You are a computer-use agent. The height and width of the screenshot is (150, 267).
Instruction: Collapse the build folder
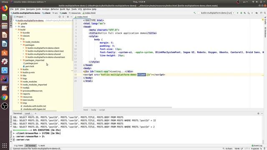pos(16,30)
